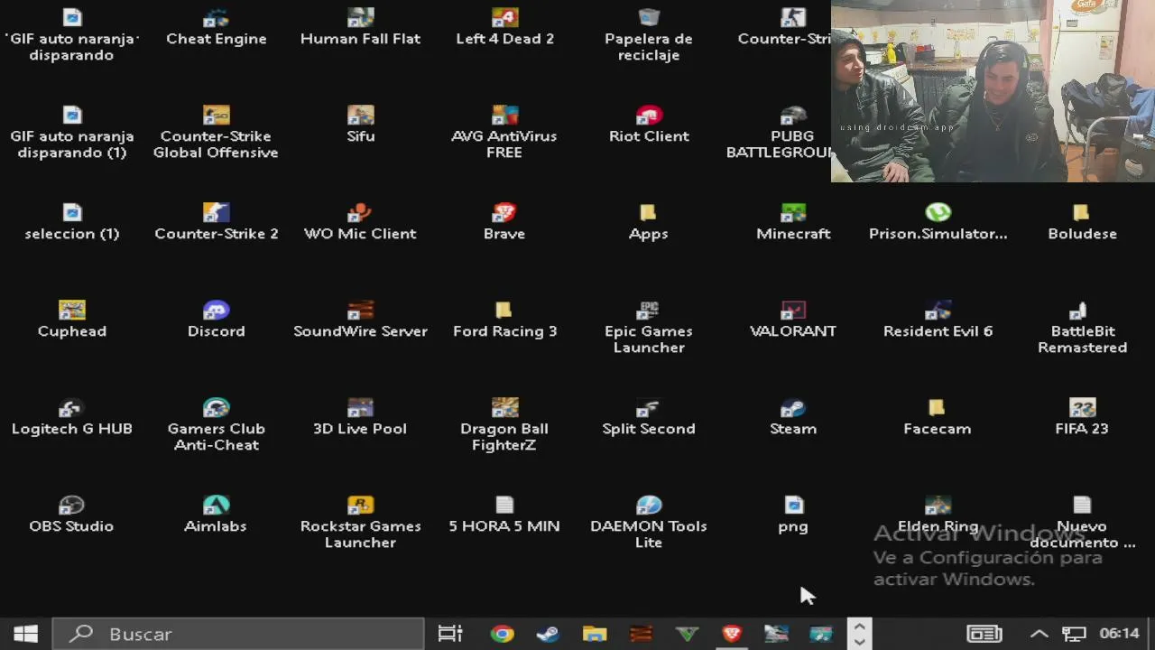Select the seleccion (1) file
Viewport: 1155px width, 650px height.
71,222
